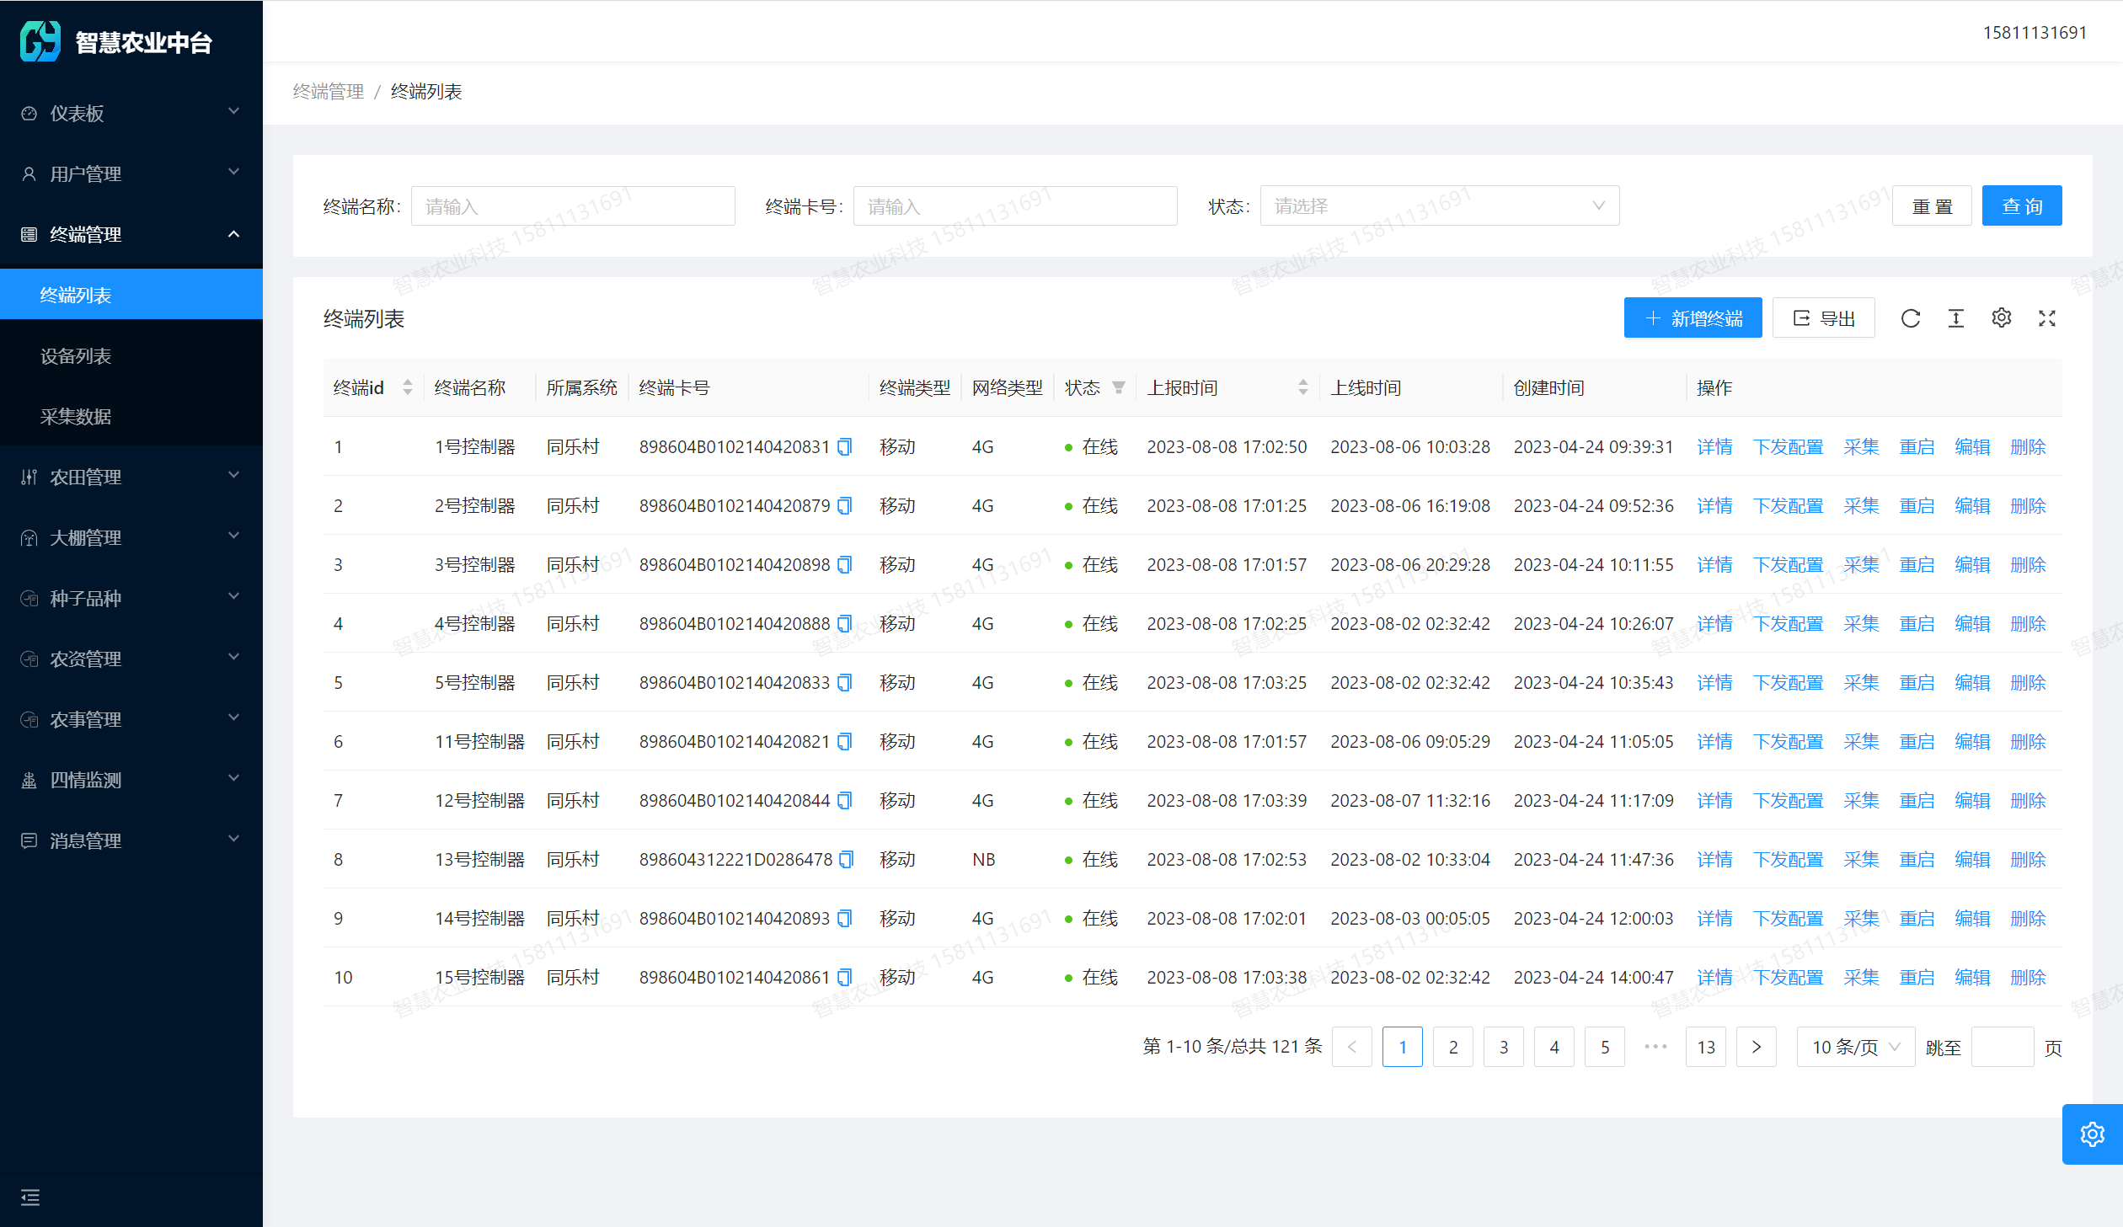Open status column filter icon
This screenshot has height=1227, width=2123.
[1118, 387]
